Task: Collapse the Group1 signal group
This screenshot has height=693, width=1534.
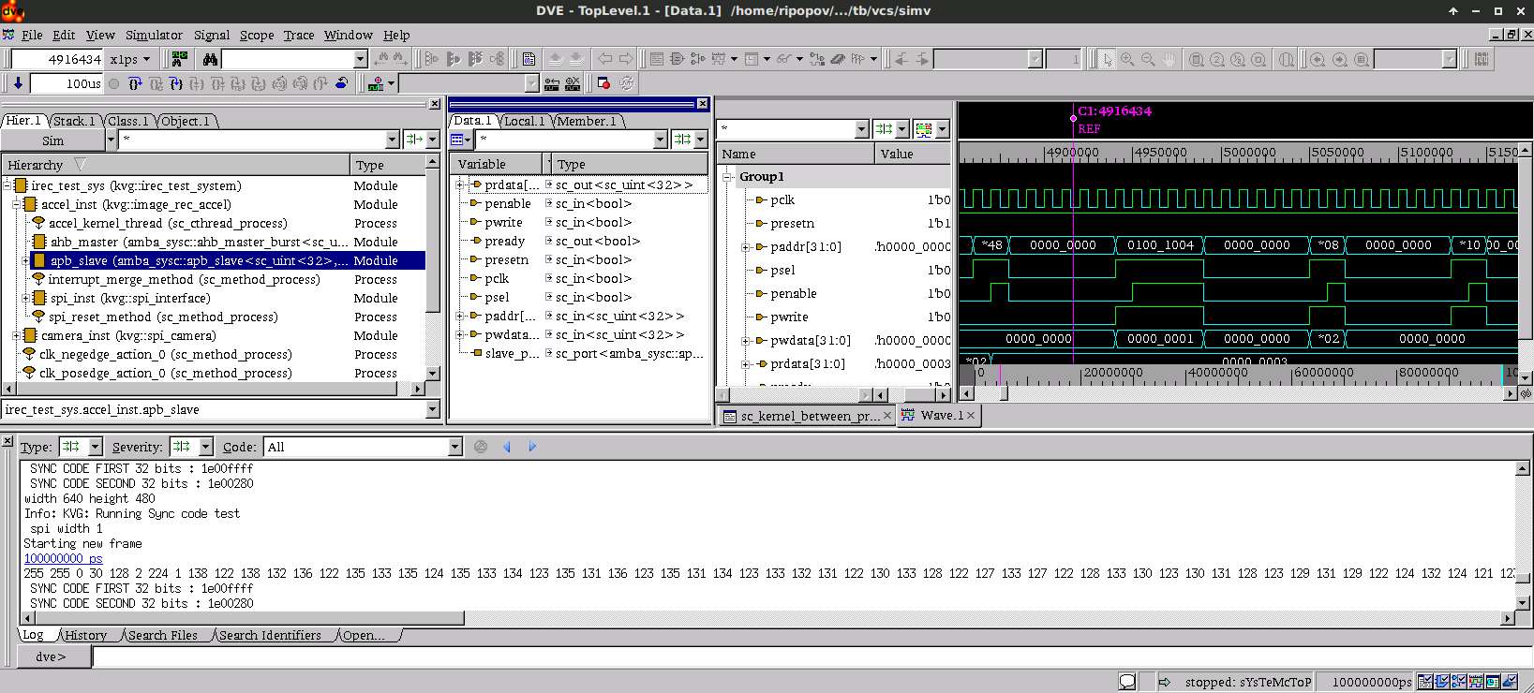Action: [x=727, y=176]
